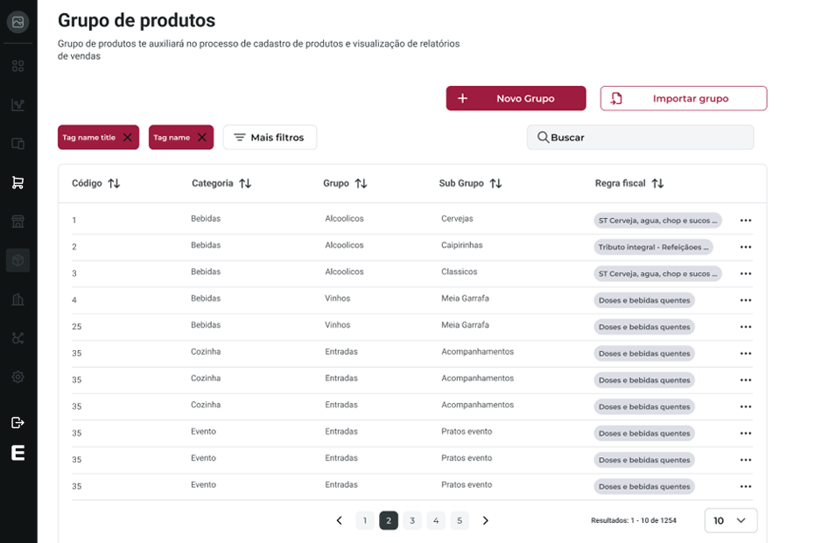
Task: Open the products box icon in sidebar
Action: coord(18,260)
